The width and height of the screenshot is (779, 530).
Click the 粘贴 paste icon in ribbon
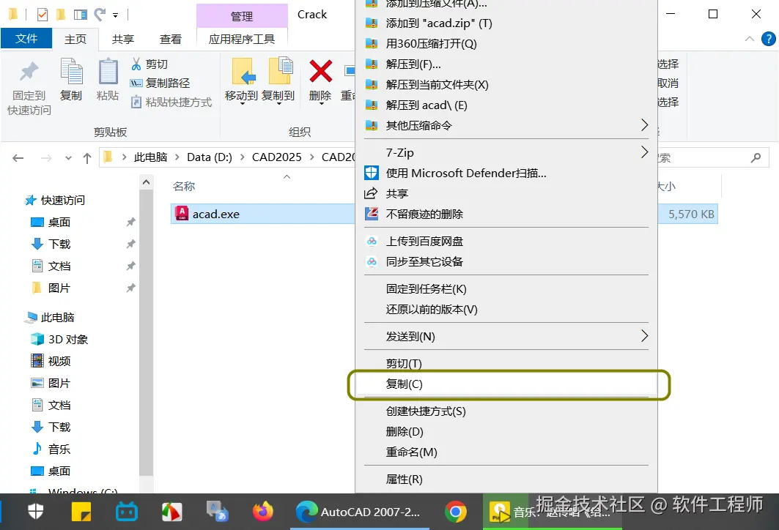pyautogui.click(x=107, y=79)
